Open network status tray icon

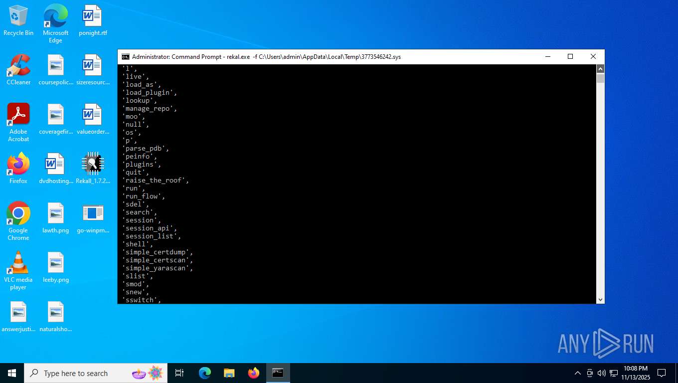click(x=614, y=373)
